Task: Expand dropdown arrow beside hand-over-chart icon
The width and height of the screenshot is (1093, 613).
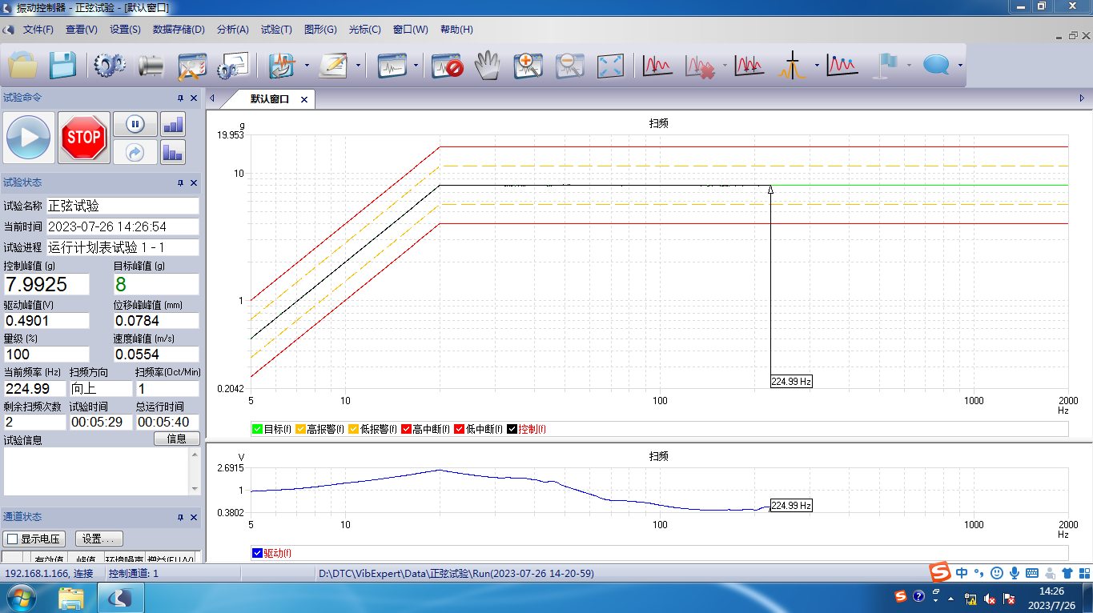Action: click(x=307, y=66)
